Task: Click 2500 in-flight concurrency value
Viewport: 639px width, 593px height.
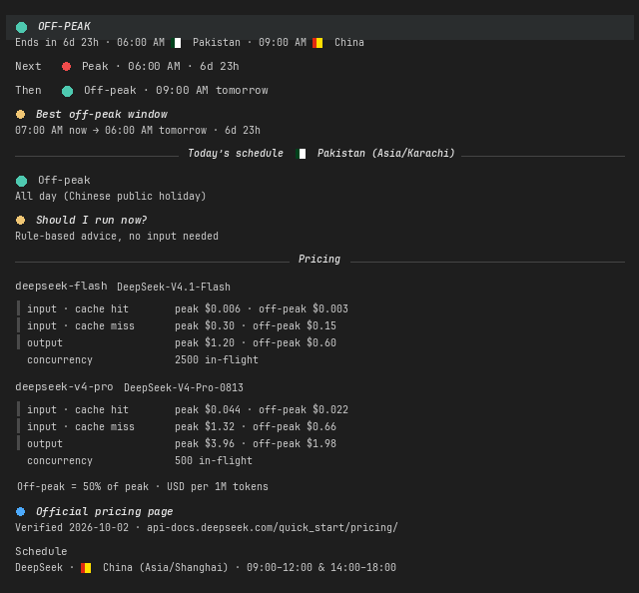Action: point(217,359)
